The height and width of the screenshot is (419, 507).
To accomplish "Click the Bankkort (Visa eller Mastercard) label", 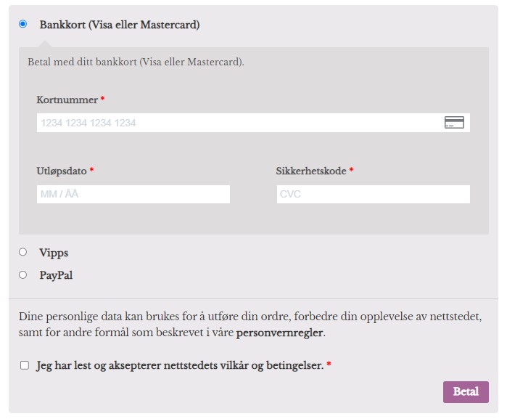I will pyautogui.click(x=120, y=25).
